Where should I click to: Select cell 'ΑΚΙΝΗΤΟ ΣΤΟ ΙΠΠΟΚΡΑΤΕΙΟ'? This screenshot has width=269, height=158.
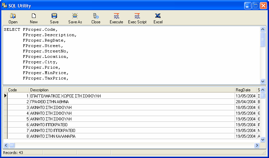tap(132, 131)
